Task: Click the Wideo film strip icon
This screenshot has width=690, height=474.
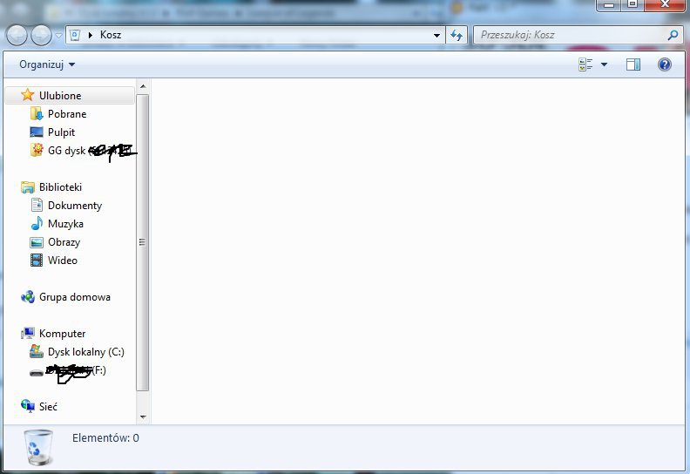Action: click(37, 261)
